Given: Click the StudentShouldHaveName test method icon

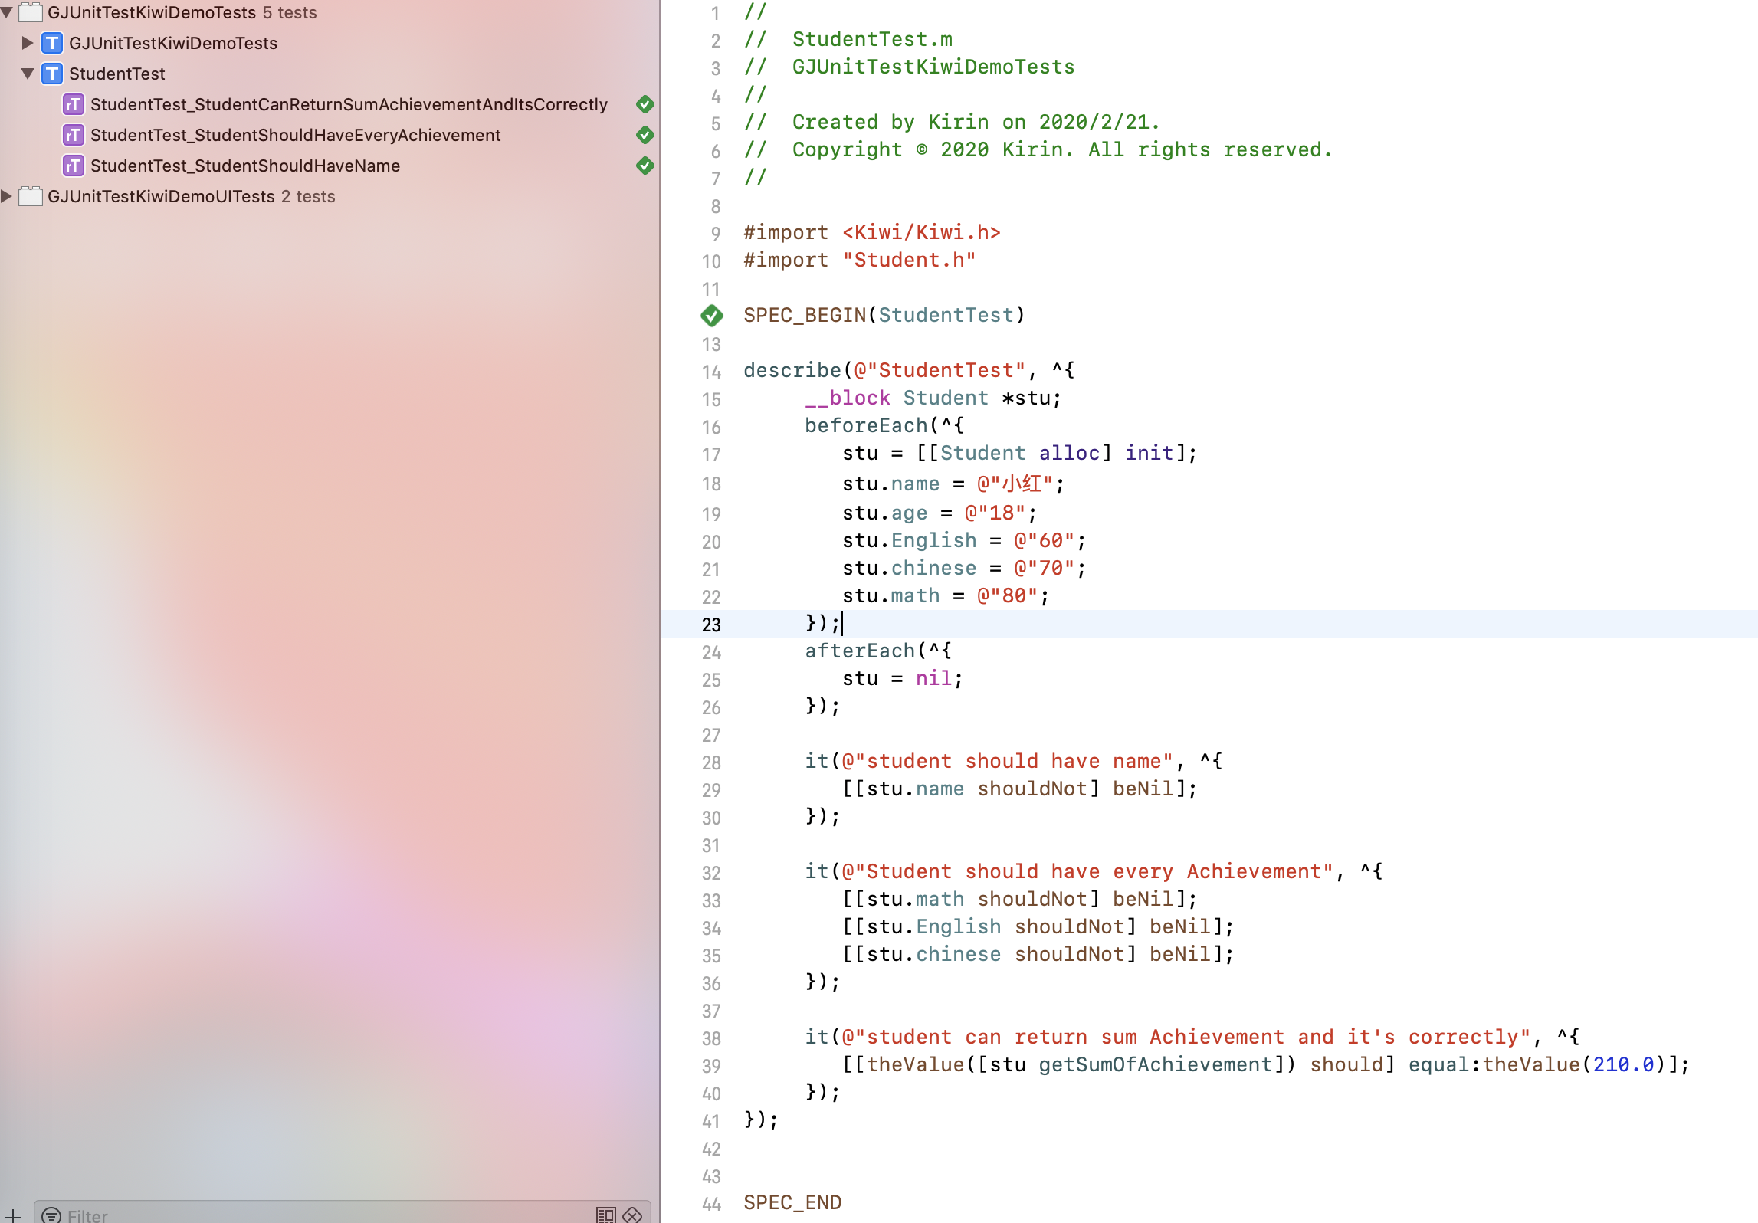Looking at the screenshot, I should 73,166.
